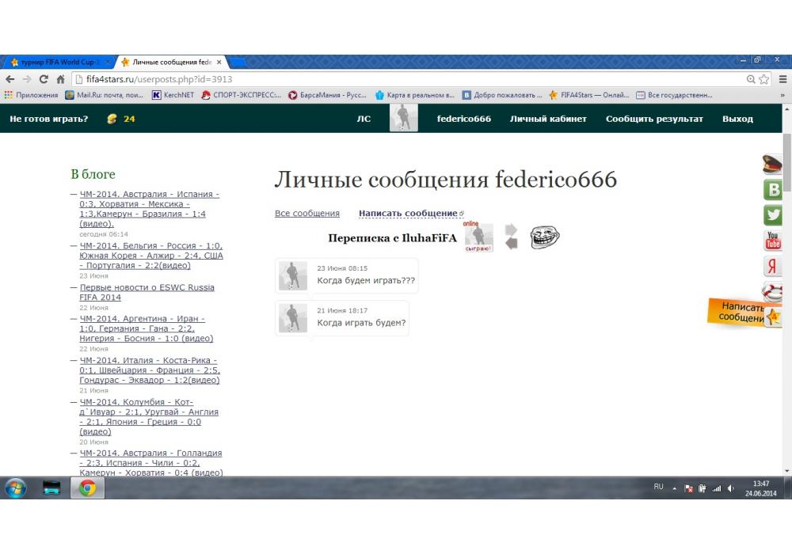
Task: Click the address bar URL field
Action: [x=396, y=79]
